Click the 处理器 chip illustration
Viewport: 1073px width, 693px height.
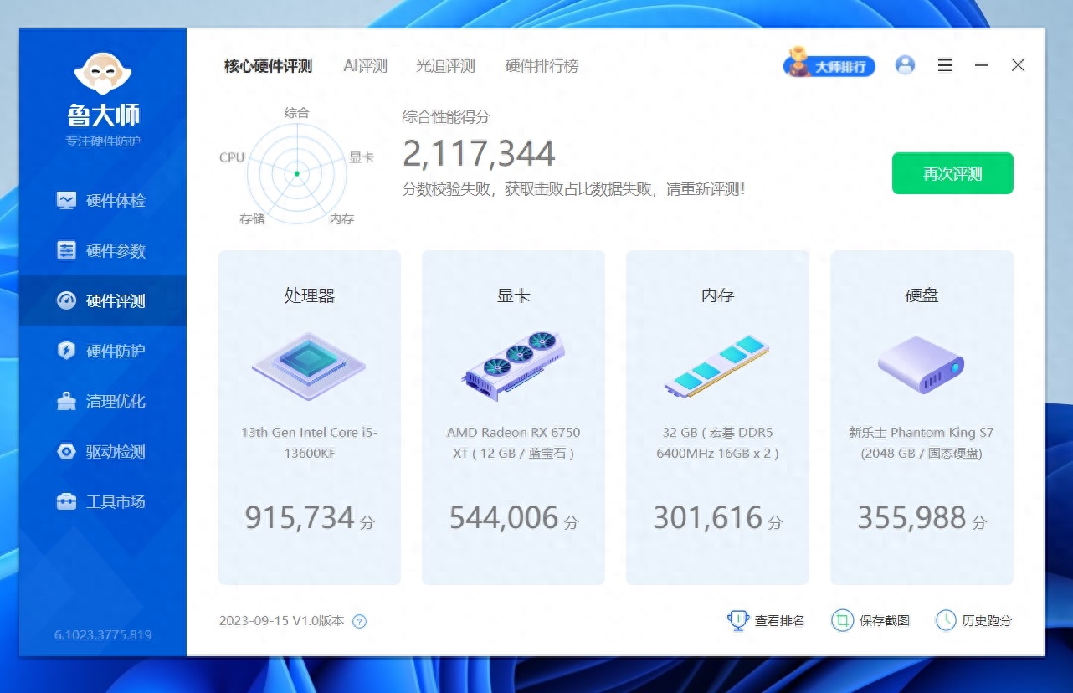pos(309,365)
